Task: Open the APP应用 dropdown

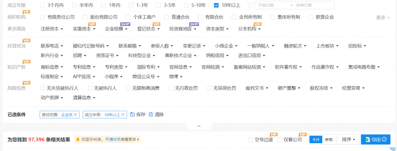Action: [84, 76]
